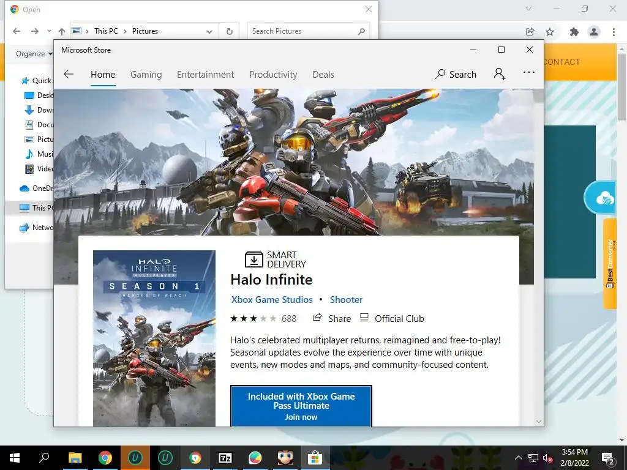Open the Deals tab

pos(323,74)
